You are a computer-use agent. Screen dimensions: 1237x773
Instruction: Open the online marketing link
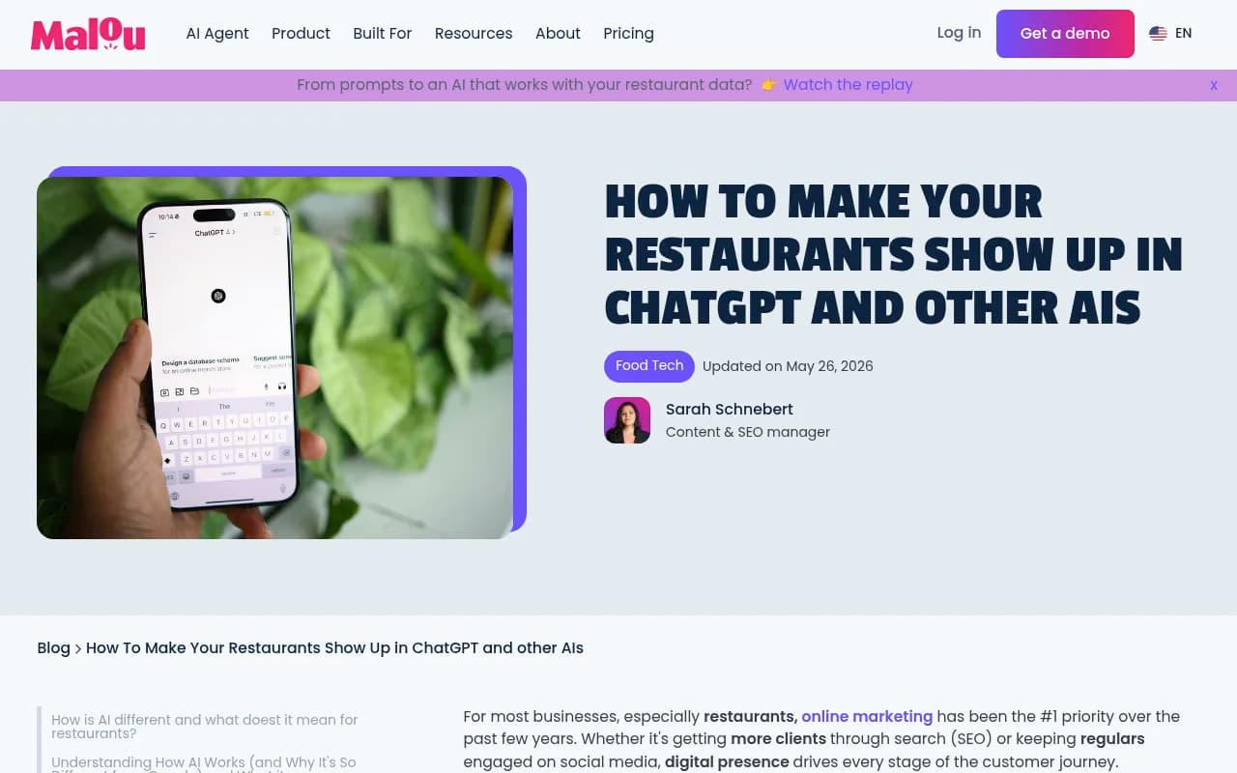coord(867,717)
